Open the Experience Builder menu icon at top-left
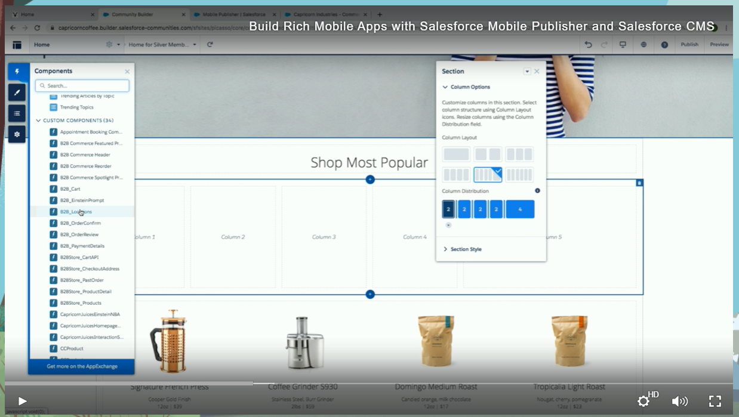Viewport: 739px width, 417px height. [x=17, y=45]
